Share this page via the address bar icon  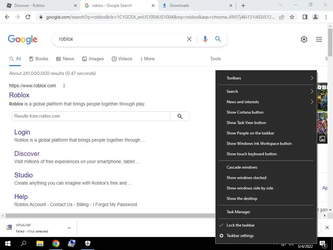tap(282, 17)
